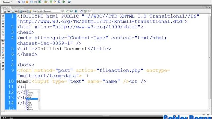Insert a Table from the Common bar

point(32,2)
